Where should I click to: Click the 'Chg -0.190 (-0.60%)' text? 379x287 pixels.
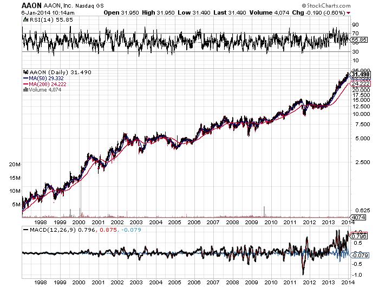[x=318, y=12]
